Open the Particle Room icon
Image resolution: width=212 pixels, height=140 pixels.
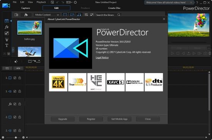coord(7,40)
